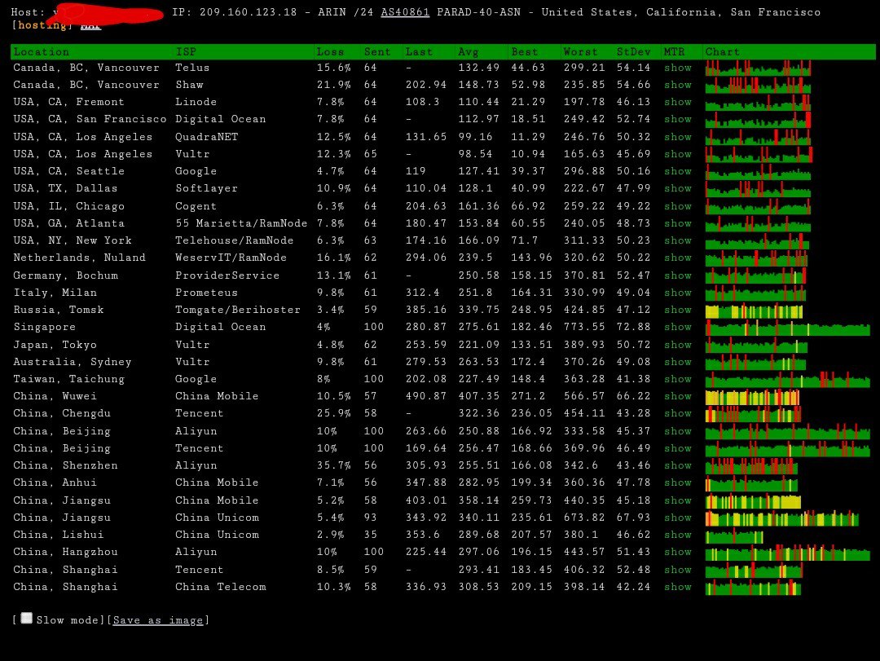Click the chart for Aliyun Shenzhen row
The width and height of the screenshot is (880, 661).
pyautogui.click(x=750, y=466)
